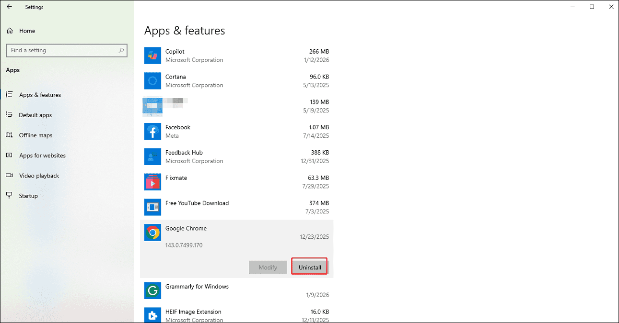619x323 pixels.
Task: Click the Video playback sidebar icon
Action: (x=10, y=176)
